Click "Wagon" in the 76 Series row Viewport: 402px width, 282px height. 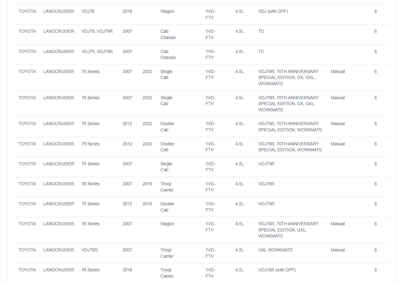167,224
